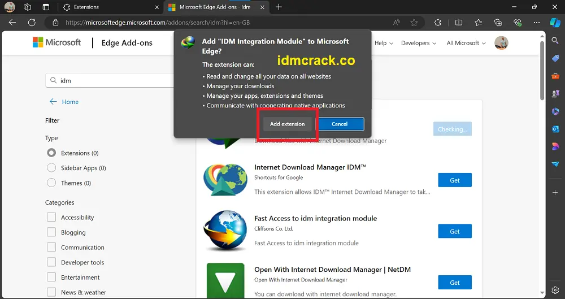This screenshot has width=565, height=299.
Task: Check the News & weather checkbox
Action: pos(51,292)
